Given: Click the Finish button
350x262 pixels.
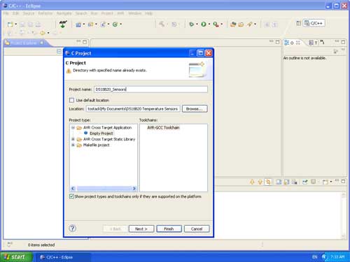Looking at the screenshot, I should 169,228.
